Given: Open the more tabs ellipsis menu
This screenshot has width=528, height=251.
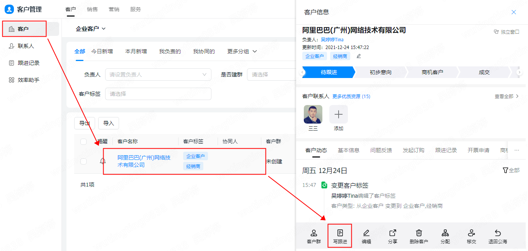Looking at the screenshot, I should 517,150.
